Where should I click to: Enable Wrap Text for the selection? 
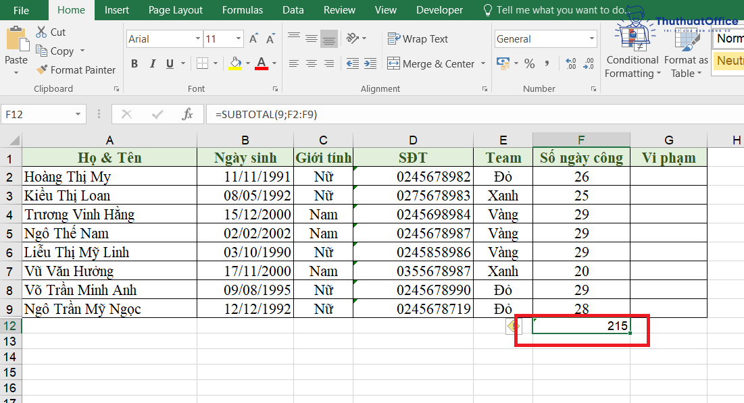(418, 38)
